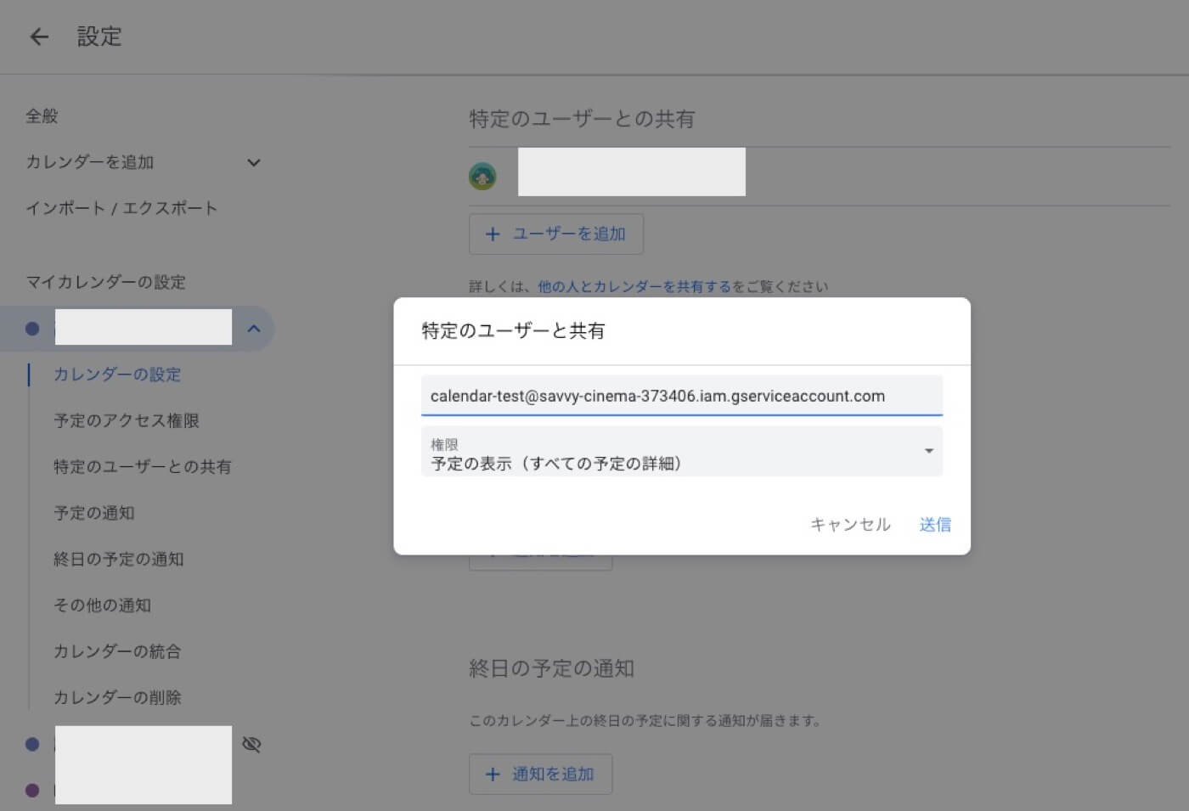
Task: Open 予定のアクセス権限 settings
Action: tap(126, 420)
